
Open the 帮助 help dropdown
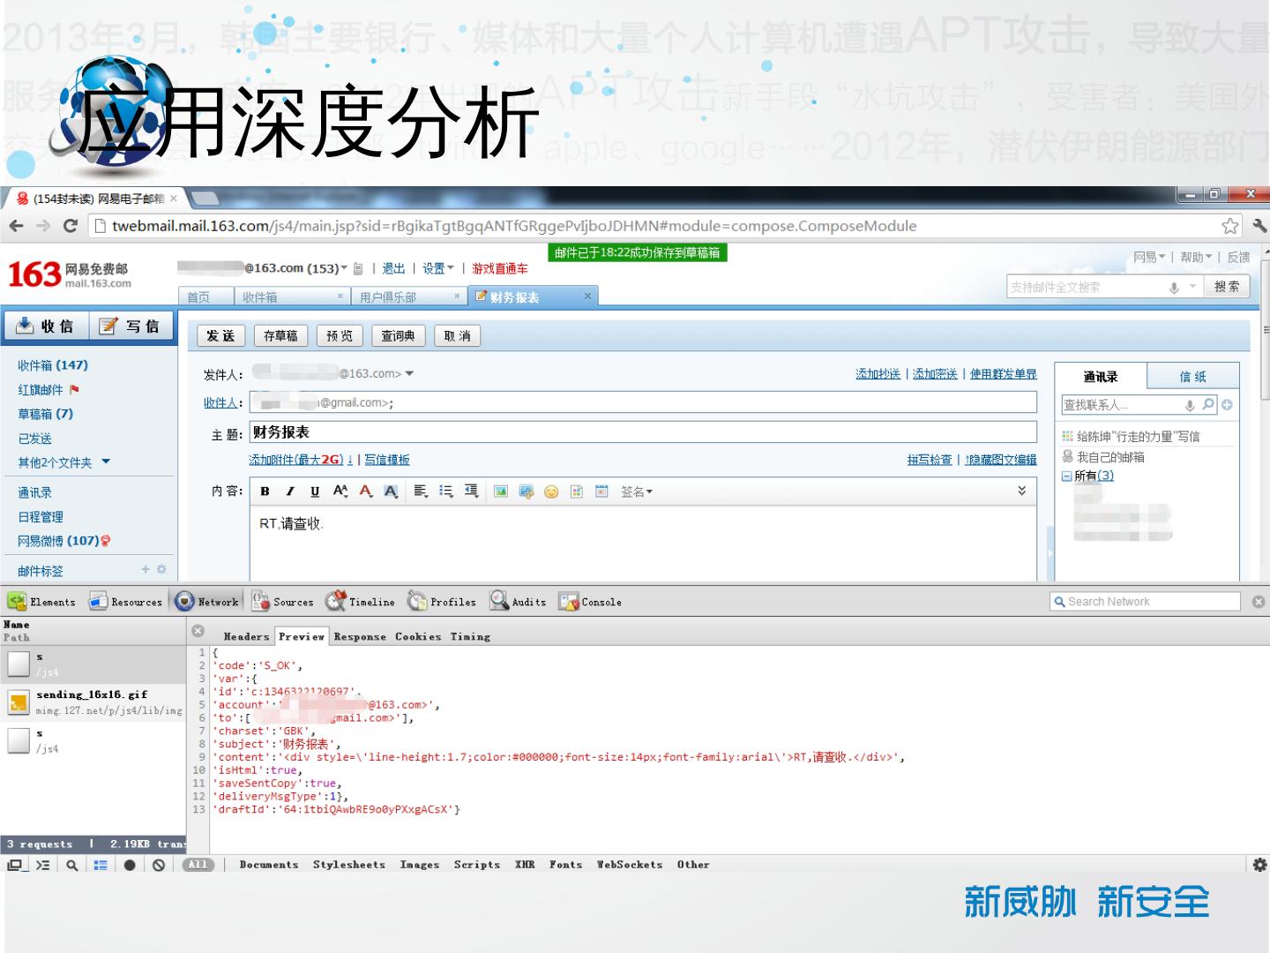click(1196, 257)
